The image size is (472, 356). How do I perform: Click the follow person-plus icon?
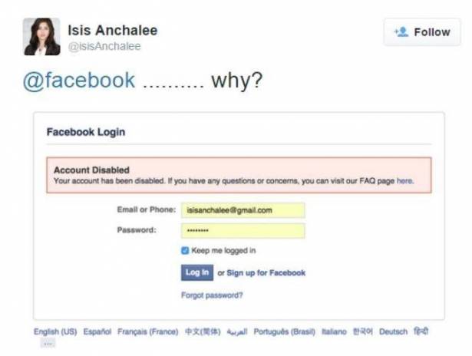coord(401,32)
